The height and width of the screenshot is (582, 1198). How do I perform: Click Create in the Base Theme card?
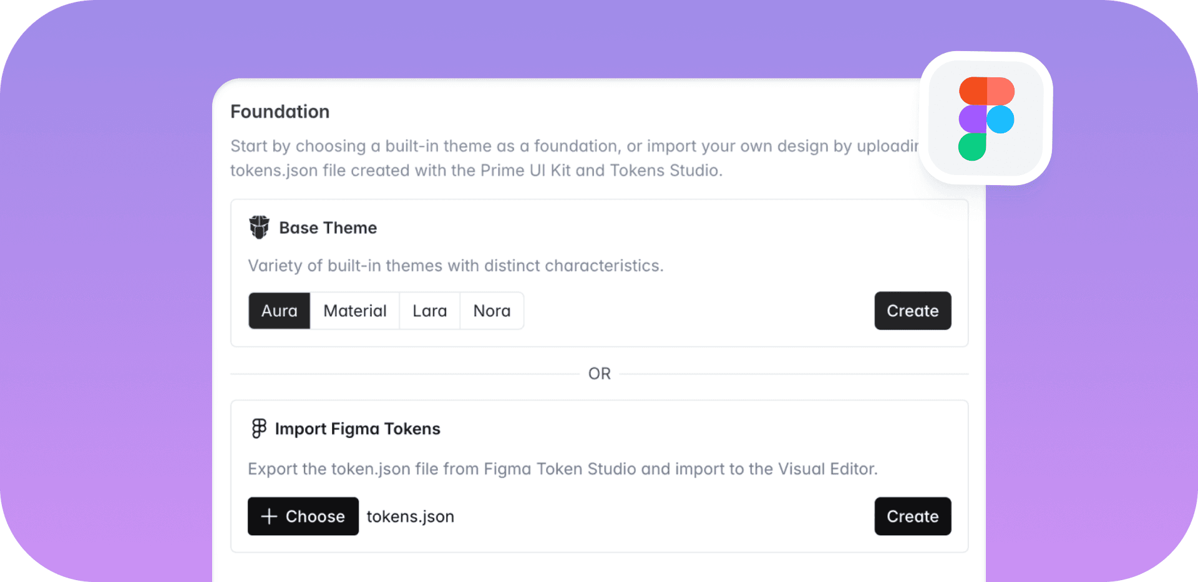[912, 311]
